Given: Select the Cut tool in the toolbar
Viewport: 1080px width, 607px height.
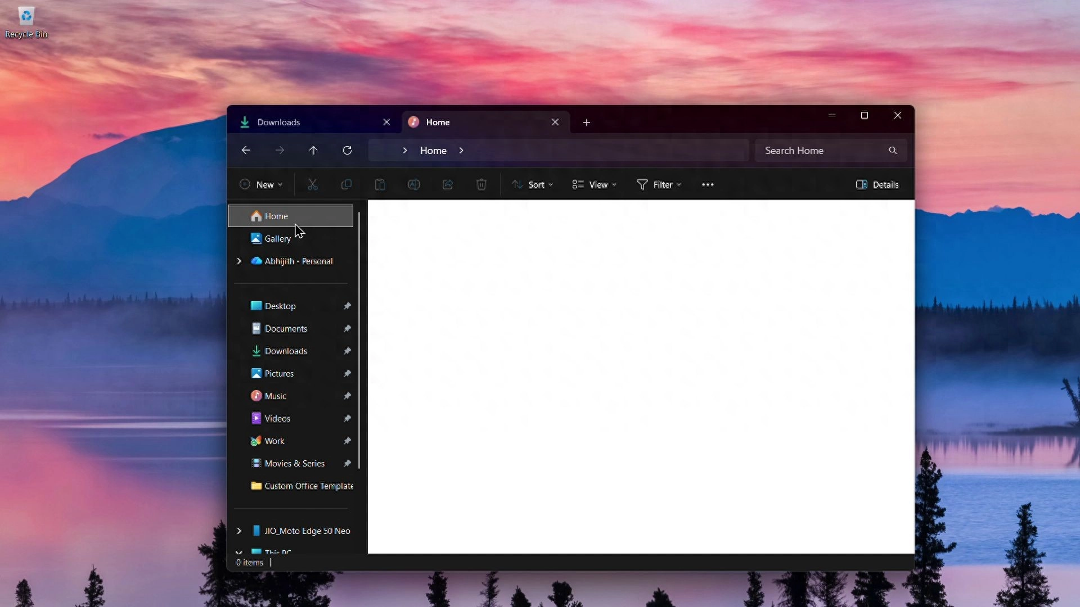Looking at the screenshot, I should (313, 184).
